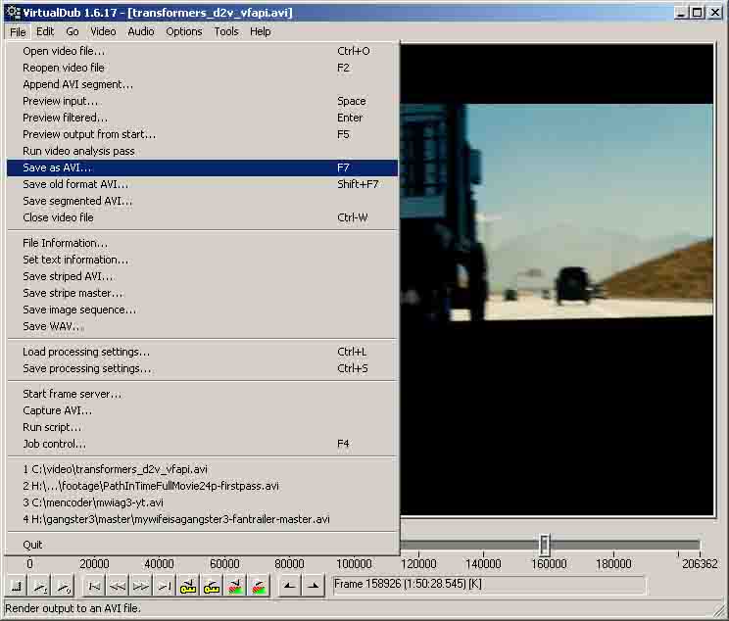Jump to the end of the video
This screenshot has height=621, width=729.
(164, 587)
